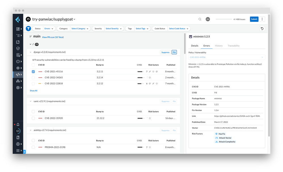Viewport: 283px width, 172px height.
Task: Tick the CVE-2022-35920 checkbox
Action: (x=33, y=118)
